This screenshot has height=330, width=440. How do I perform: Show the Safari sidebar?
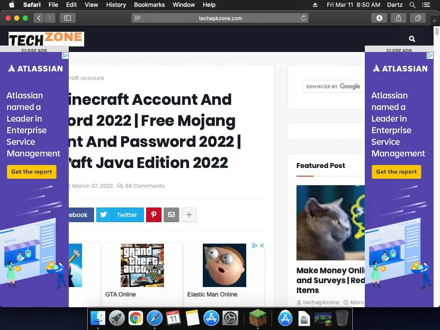tap(67, 18)
